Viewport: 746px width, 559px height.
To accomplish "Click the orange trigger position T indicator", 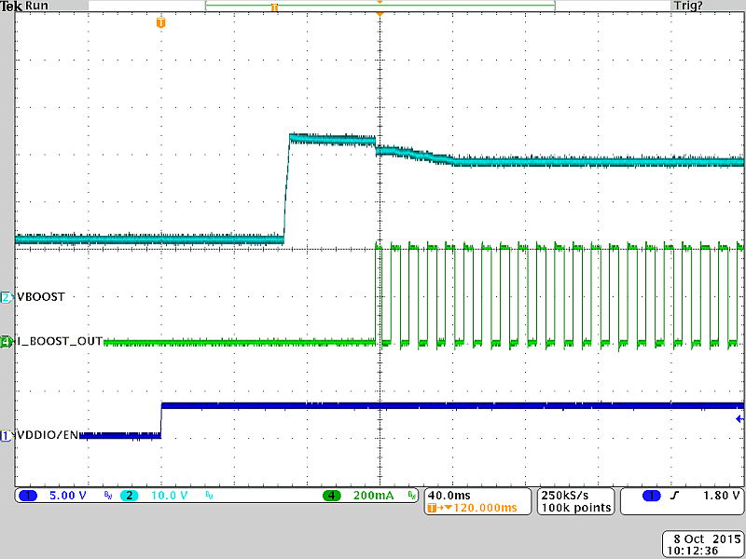I will [x=159, y=20].
